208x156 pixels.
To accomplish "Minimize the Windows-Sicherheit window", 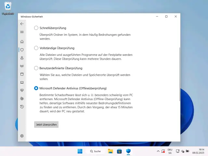I will tap(157, 17).
